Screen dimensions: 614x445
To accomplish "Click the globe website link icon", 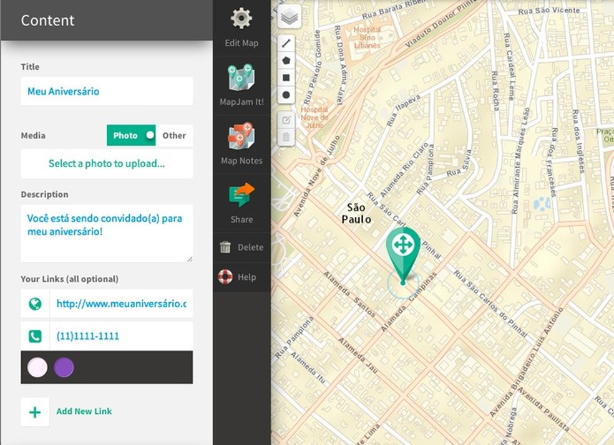I will pyautogui.click(x=35, y=304).
